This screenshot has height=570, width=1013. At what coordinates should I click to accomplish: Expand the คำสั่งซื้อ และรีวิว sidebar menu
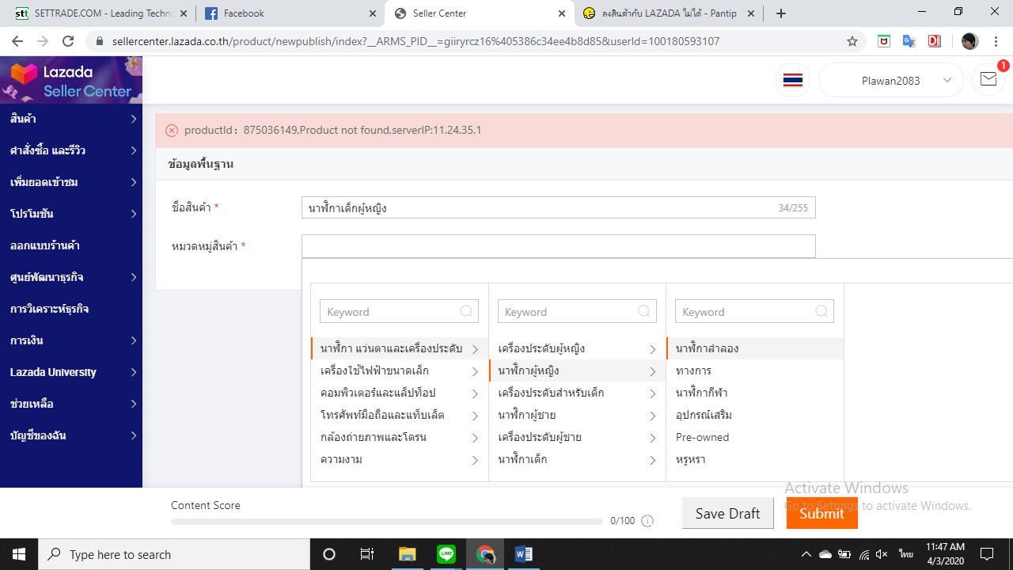71,150
